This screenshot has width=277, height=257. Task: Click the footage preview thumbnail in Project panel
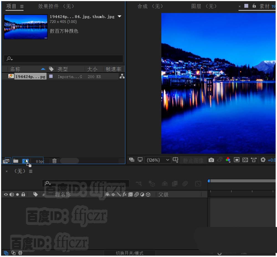click(x=26, y=27)
